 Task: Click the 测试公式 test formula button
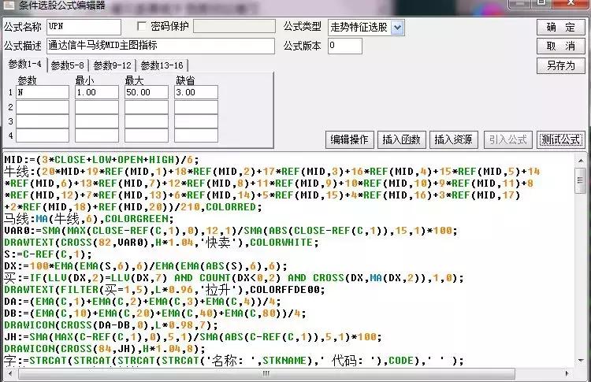(560, 139)
